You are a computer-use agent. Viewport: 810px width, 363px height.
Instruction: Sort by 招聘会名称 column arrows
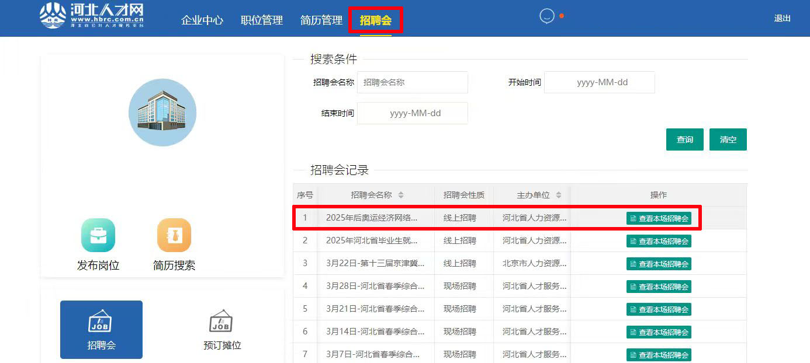401,195
